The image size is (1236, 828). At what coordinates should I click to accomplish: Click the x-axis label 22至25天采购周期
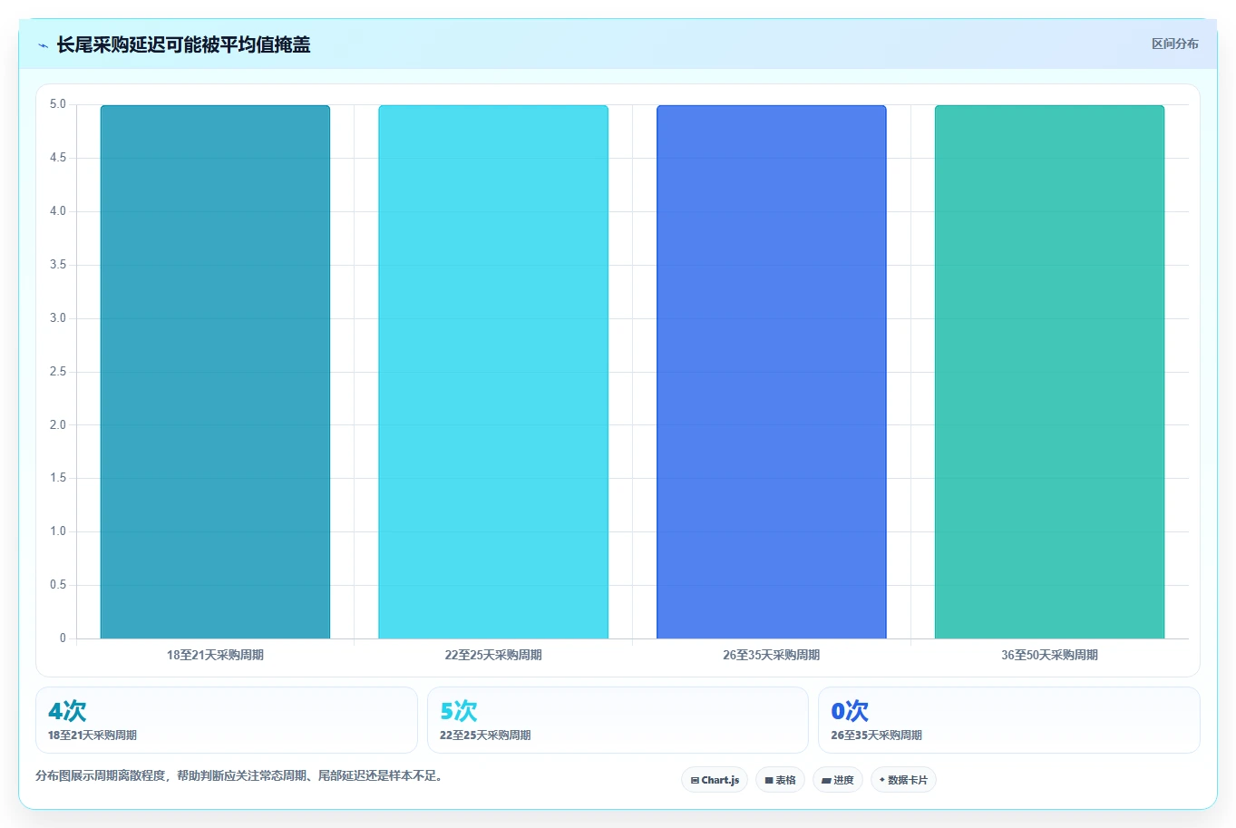coord(493,655)
